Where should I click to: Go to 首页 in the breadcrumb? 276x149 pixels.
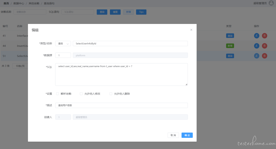(x=6, y=3)
